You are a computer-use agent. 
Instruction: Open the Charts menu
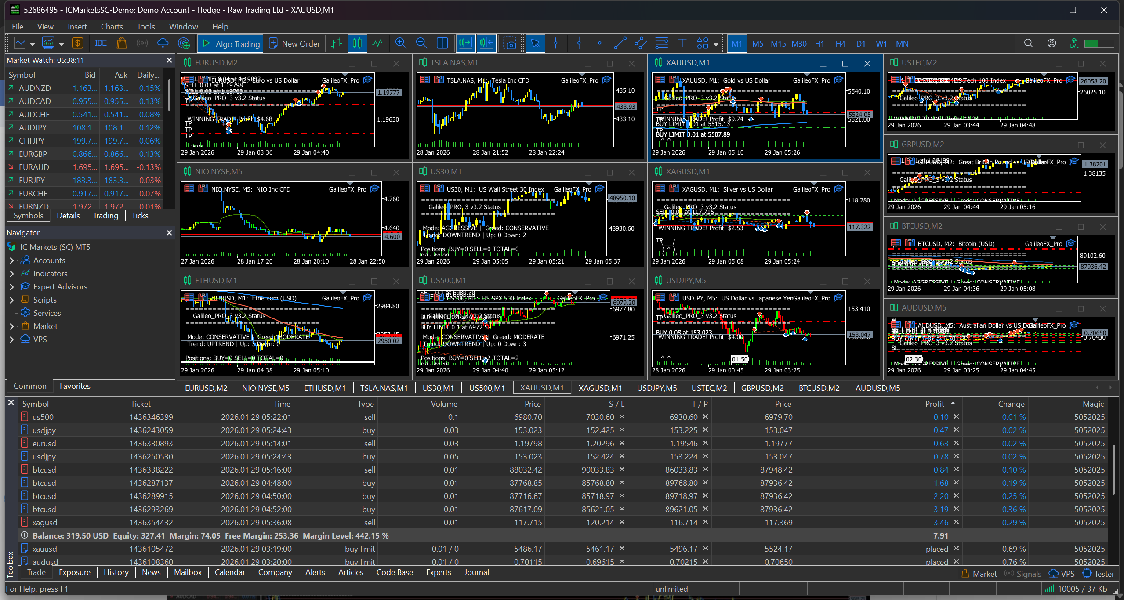click(112, 26)
